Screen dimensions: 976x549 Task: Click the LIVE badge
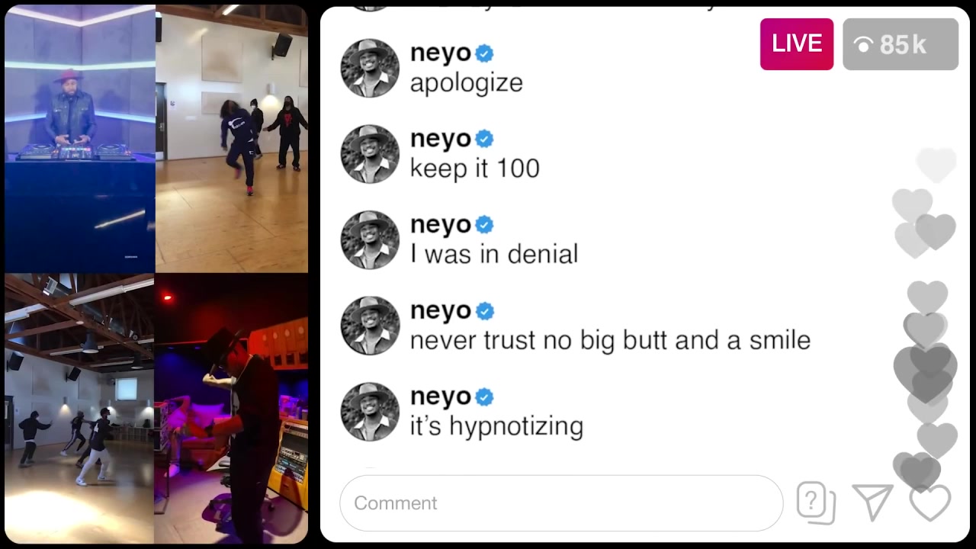click(x=797, y=44)
